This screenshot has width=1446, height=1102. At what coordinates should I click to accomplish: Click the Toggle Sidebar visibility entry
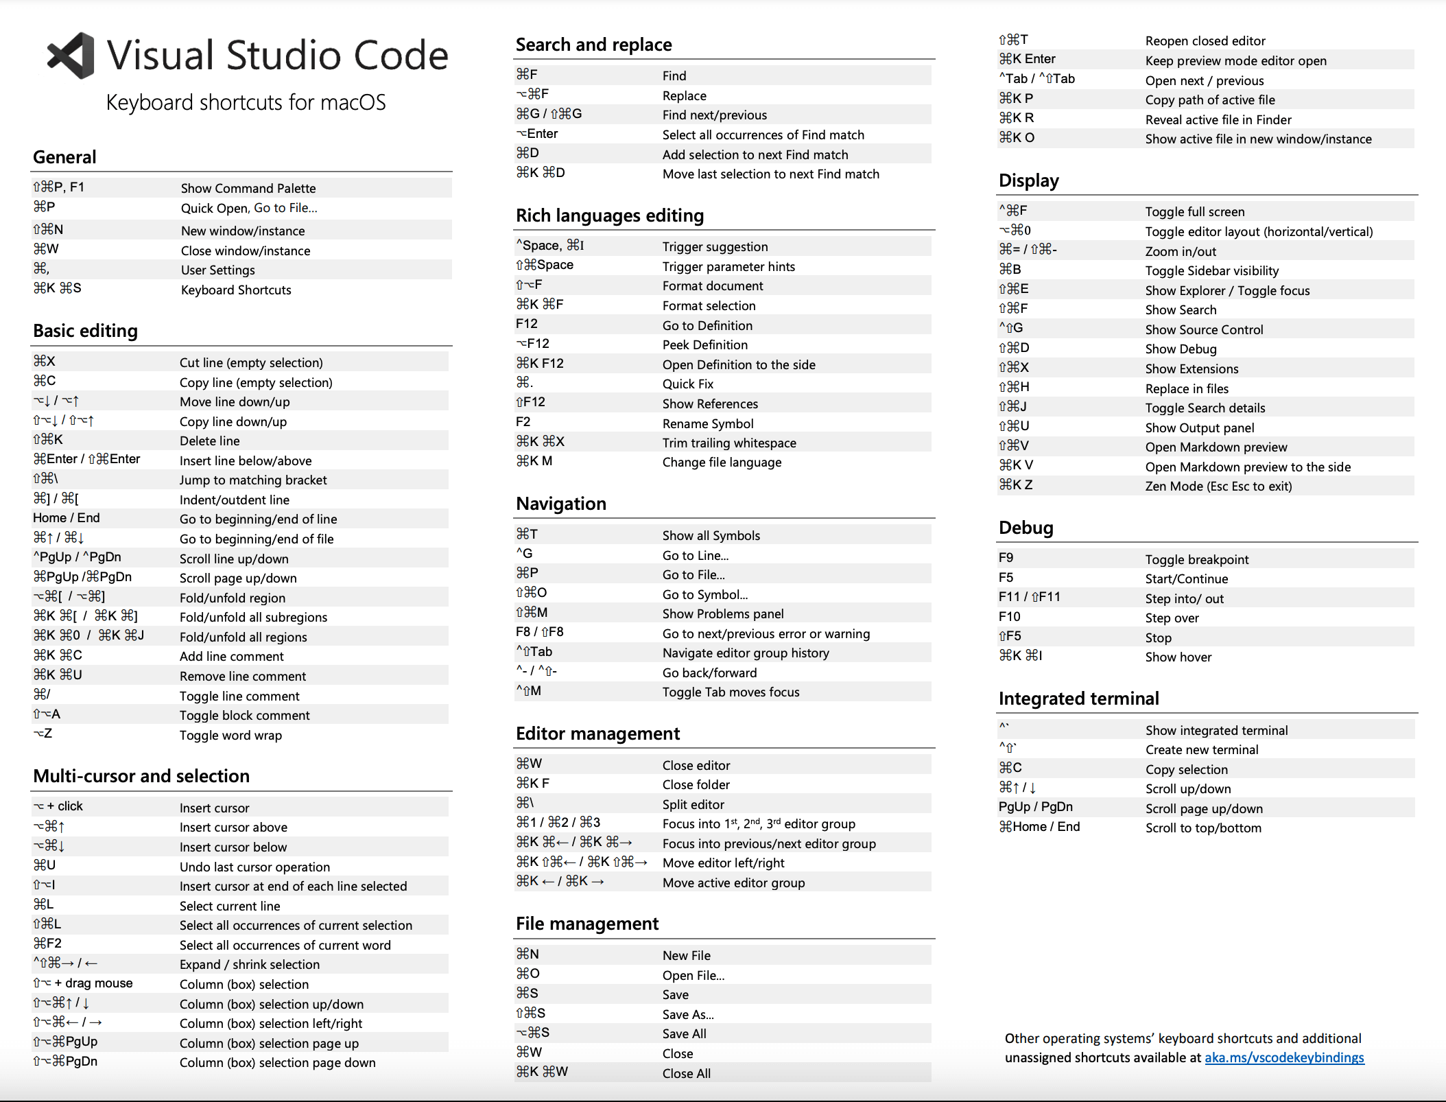click(1211, 270)
